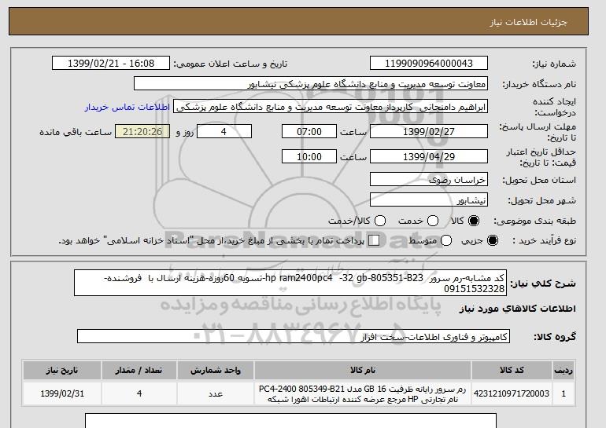Click the نام کالا column header

click(363, 370)
